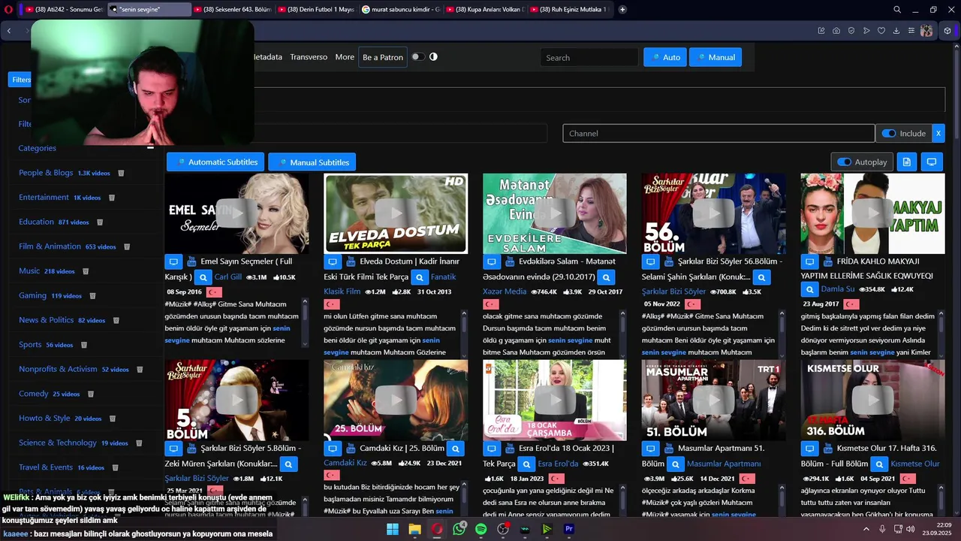The image size is (961, 541).
Task: Play the Kısmetse Olur 316. Bölüm thumbnail
Action: pos(872,400)
